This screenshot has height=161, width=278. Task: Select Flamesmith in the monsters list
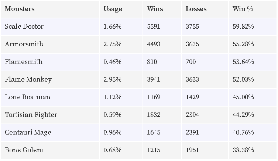[24, 62]
